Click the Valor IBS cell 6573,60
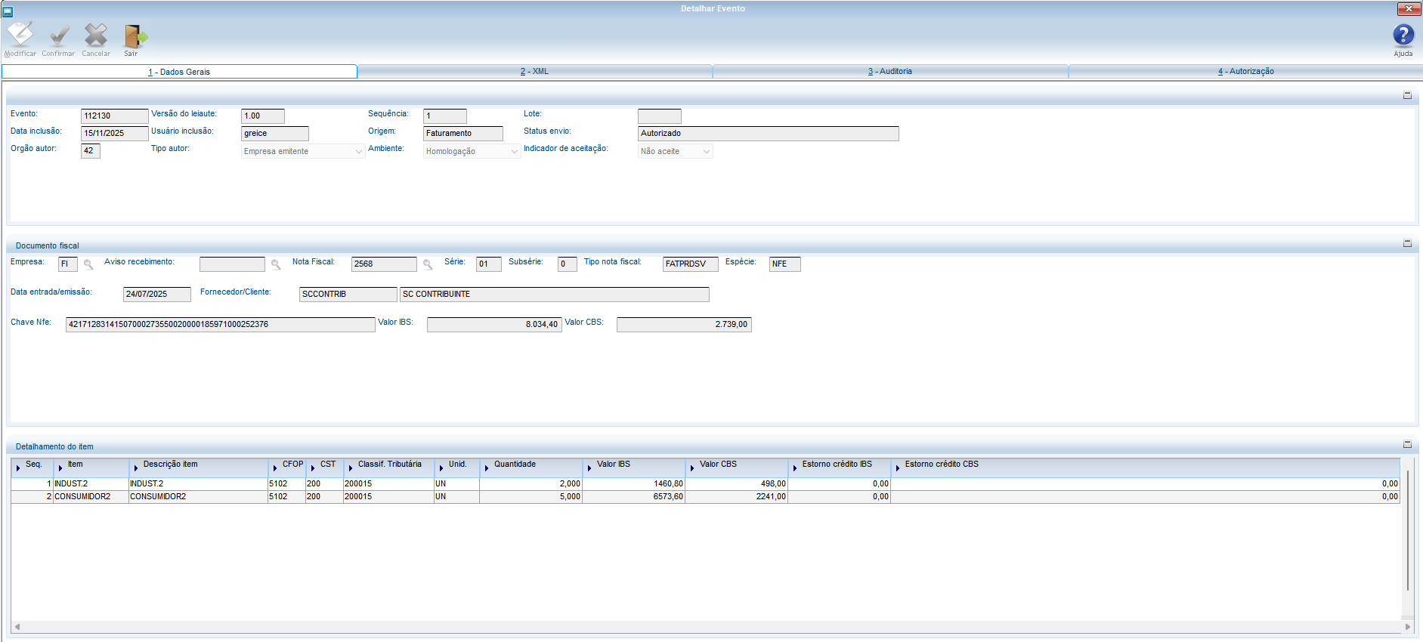 (x=633, y=497)
